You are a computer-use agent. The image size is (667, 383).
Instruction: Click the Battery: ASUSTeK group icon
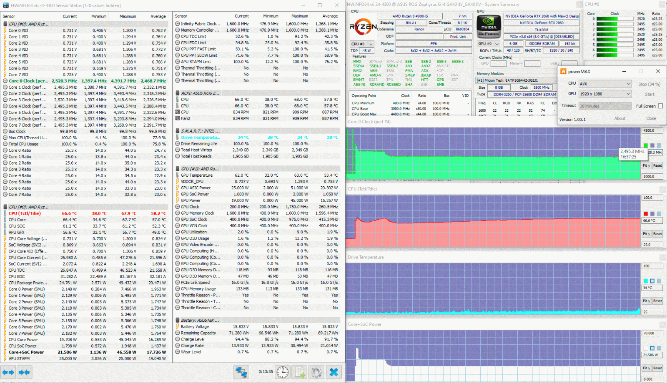pyautogui.click(x=178, y=320)
